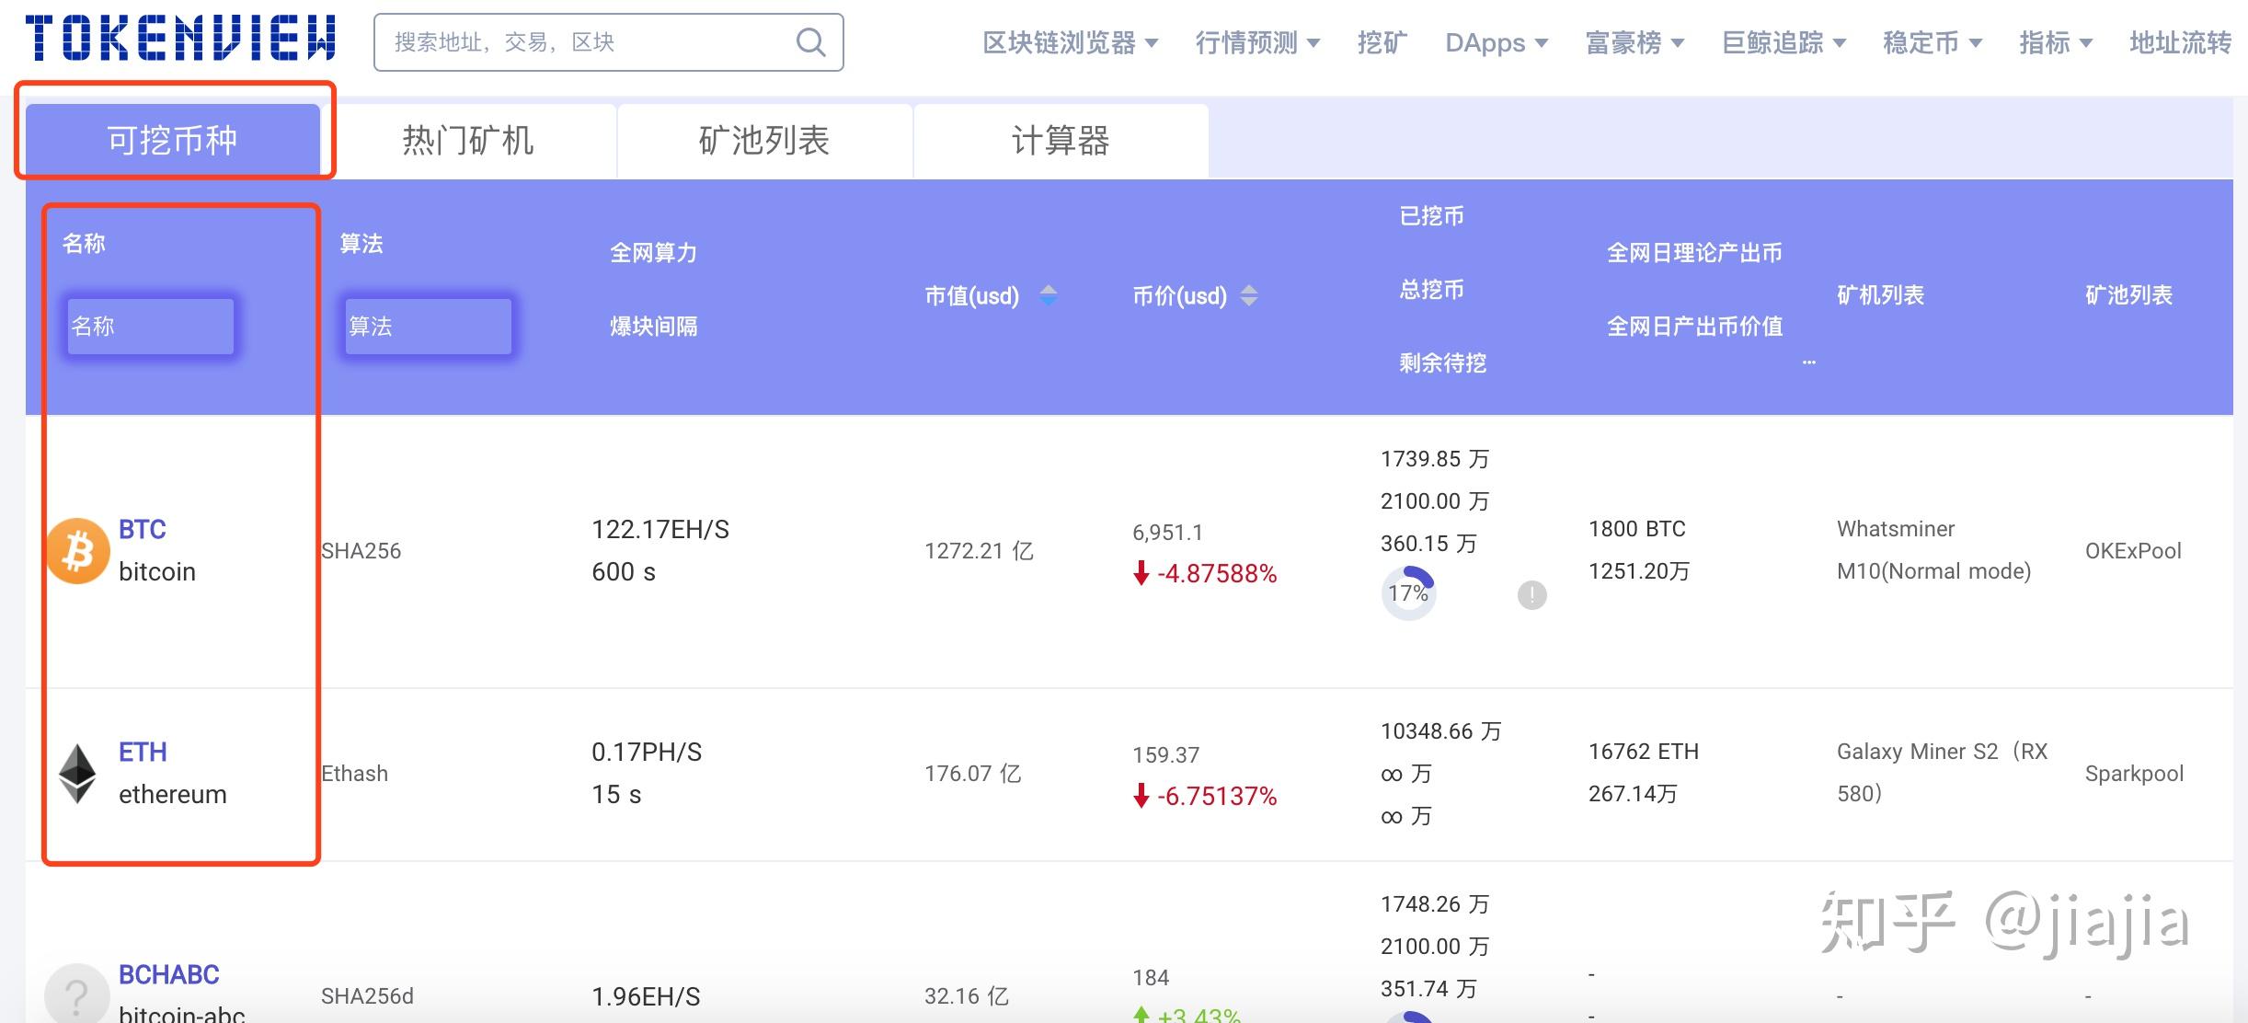Click the red down arrow beside BTC price

point(1141,573)
